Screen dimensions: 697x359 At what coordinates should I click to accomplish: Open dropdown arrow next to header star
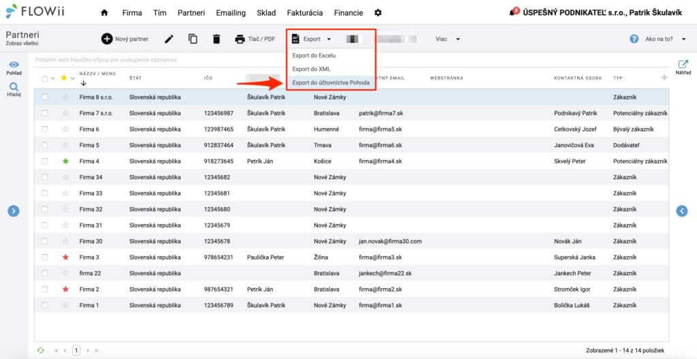[x=72, y=78]
